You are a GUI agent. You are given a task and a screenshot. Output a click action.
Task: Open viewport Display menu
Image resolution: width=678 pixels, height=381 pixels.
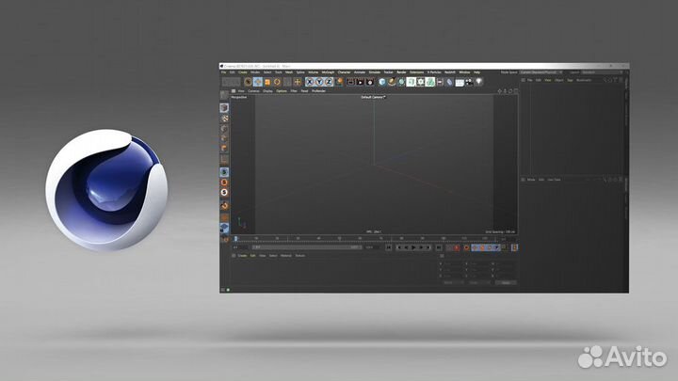pyautogui.click(x=267, y=90)
